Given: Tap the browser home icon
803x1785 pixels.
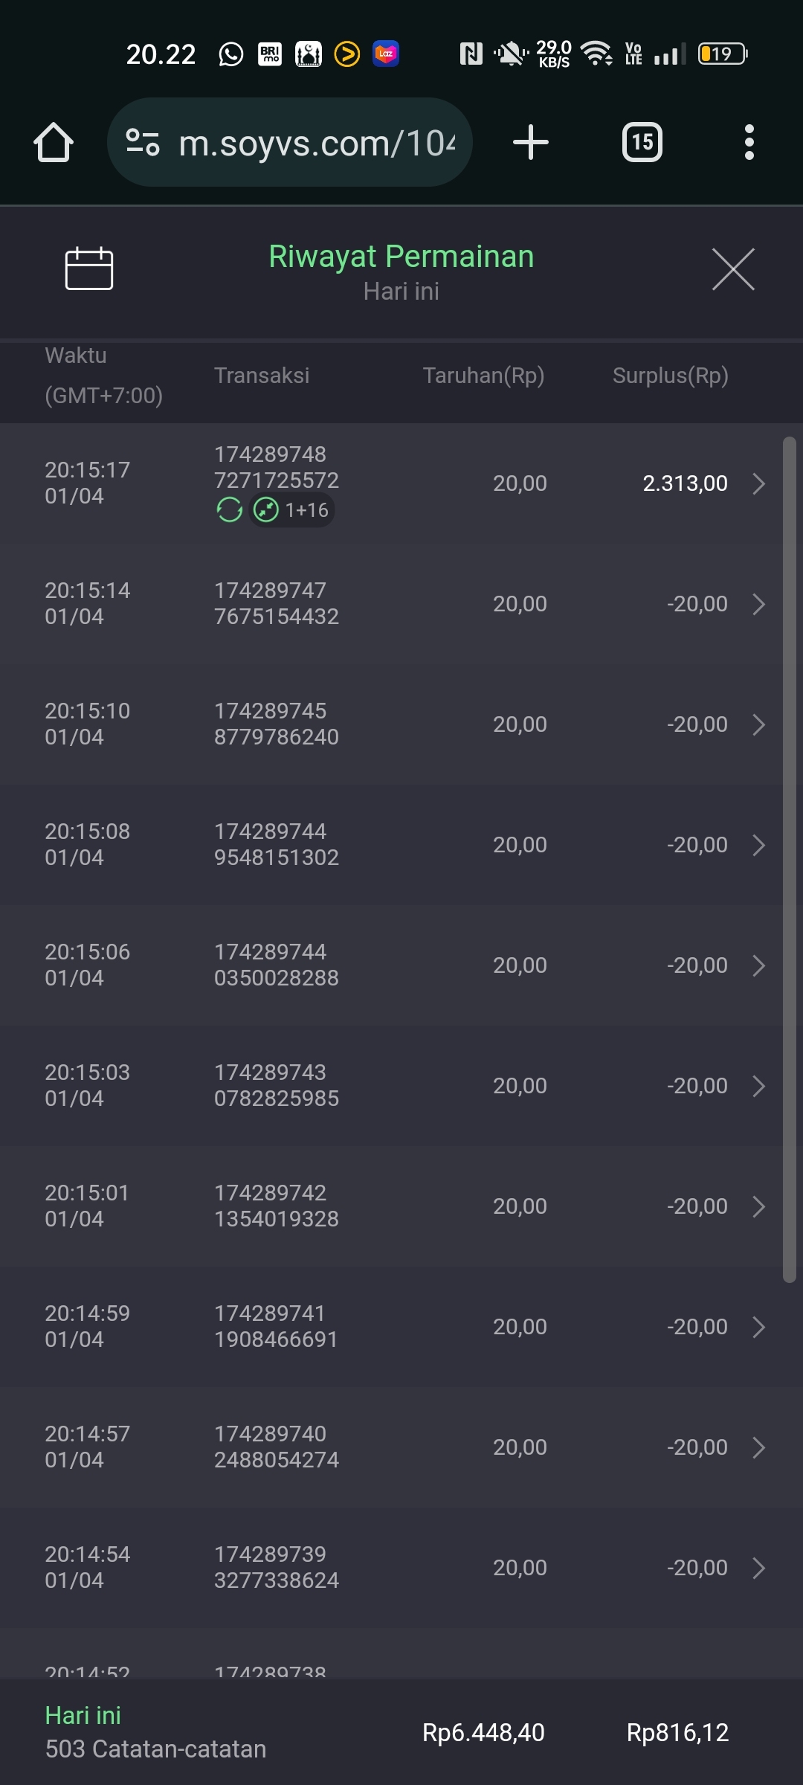Looking at the screenshot, I should (x=54, y=142).
